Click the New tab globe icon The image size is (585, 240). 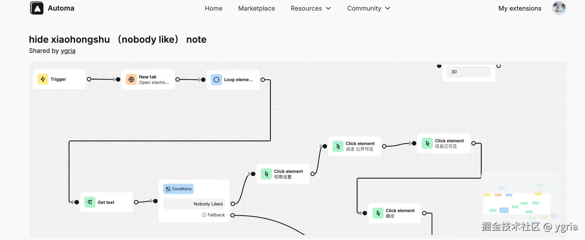pyautogui.click(x=131, y=79)
